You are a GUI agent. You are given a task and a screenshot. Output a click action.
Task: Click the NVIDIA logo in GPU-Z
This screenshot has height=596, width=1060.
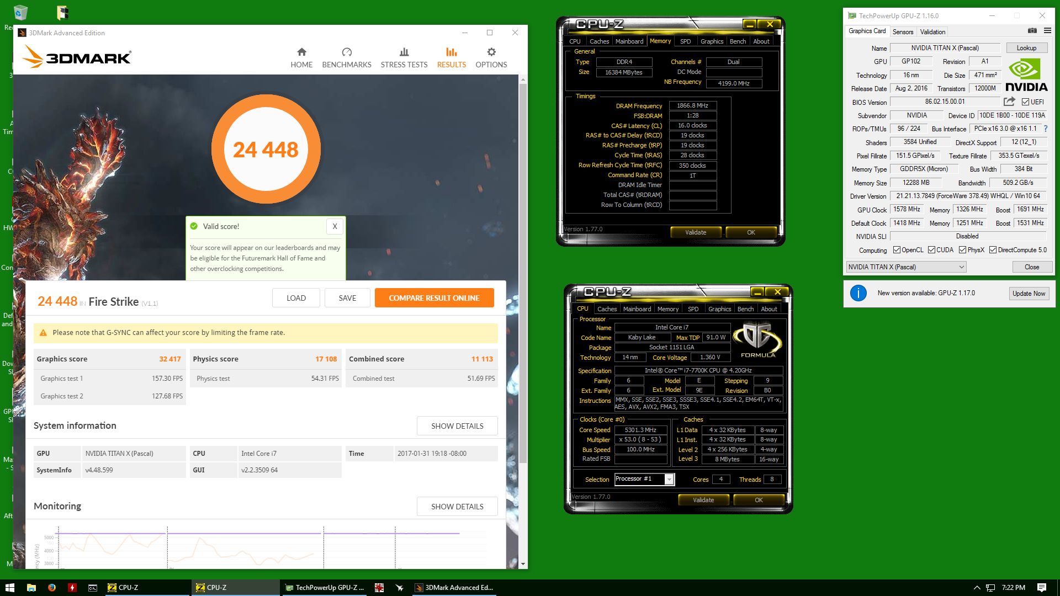click(1026, 75)
